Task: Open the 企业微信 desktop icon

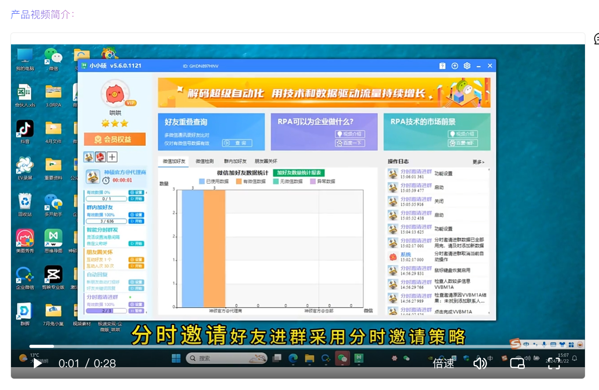Action: (25, 278)
